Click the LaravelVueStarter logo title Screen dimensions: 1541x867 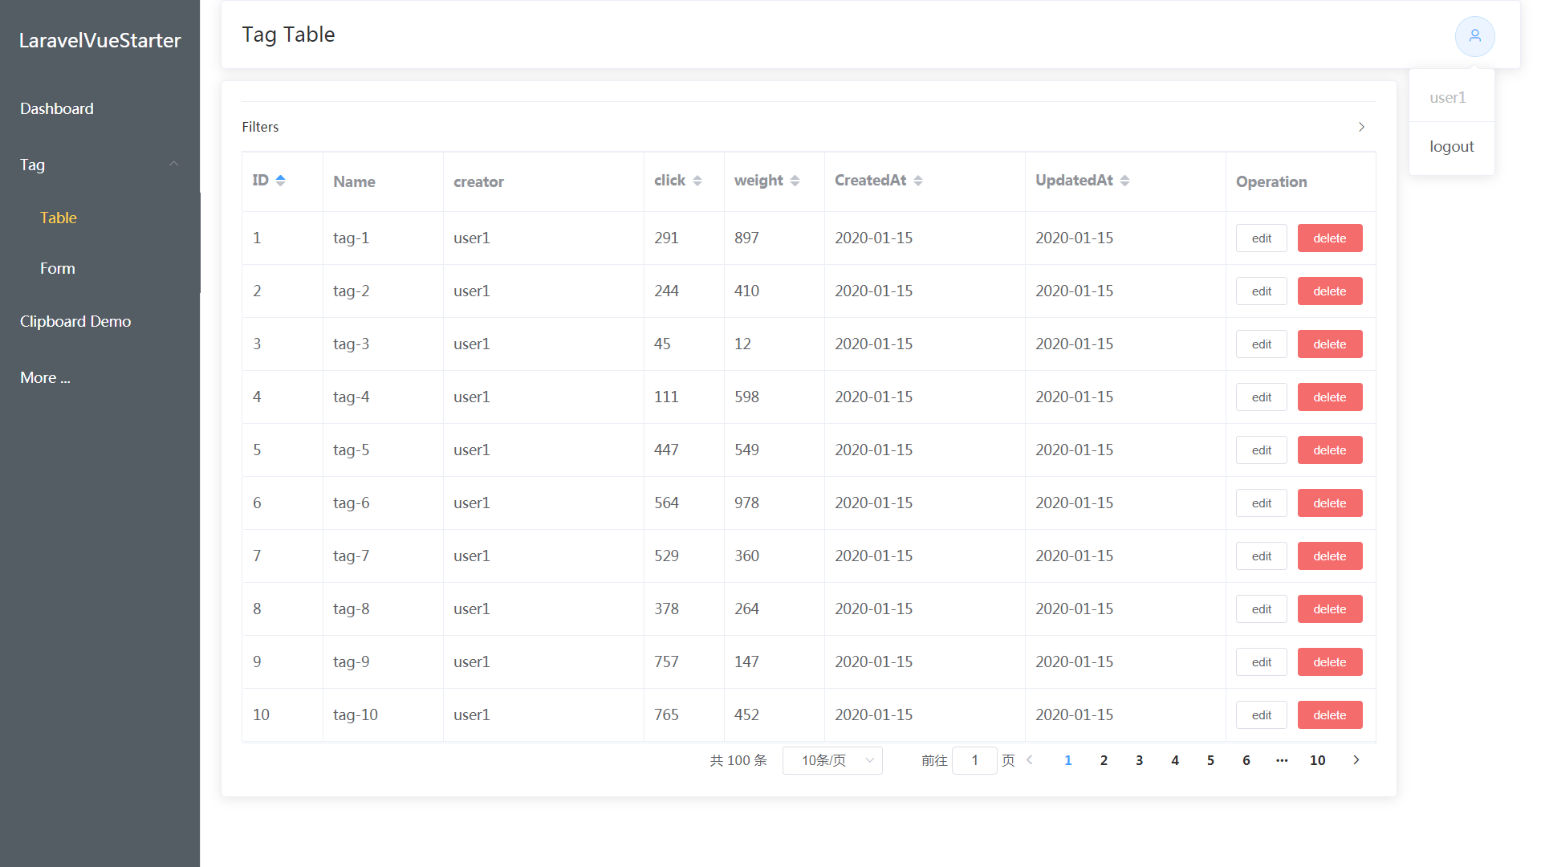(100, 40)
